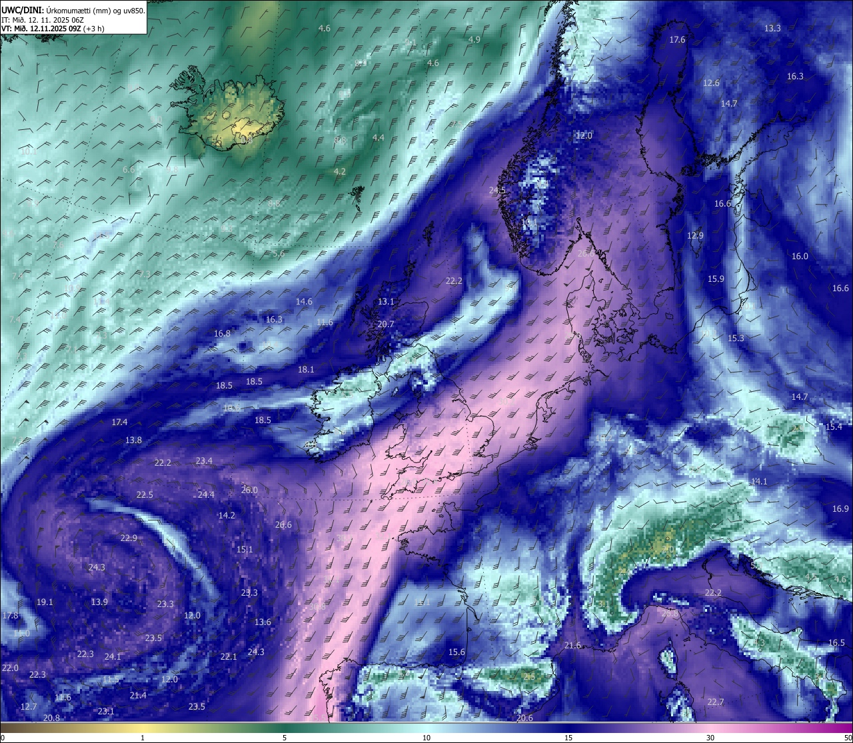
Task: Click the map value 19.1
Action: pyautogui.click(x=45, y=602)
